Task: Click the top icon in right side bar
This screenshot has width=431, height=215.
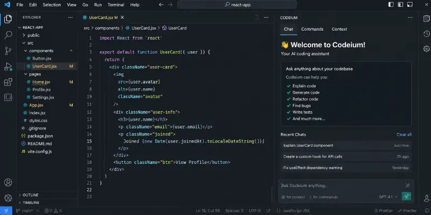Action: [x=426, y=19]
